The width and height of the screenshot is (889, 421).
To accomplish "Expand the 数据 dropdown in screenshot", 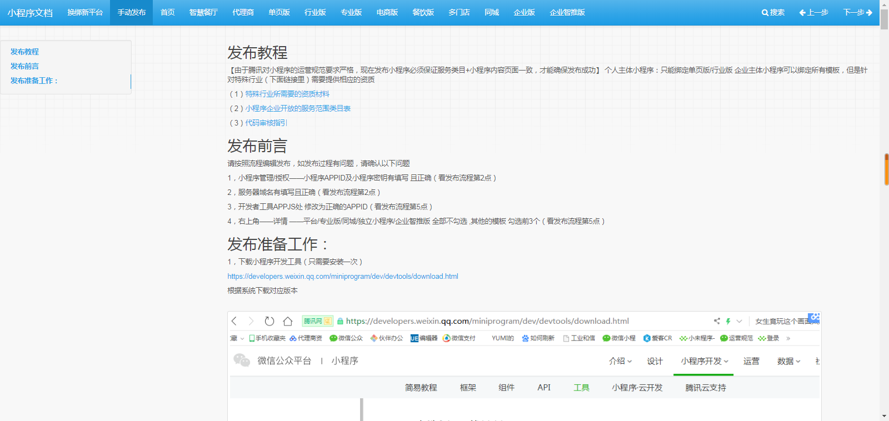I will point(788,361).
